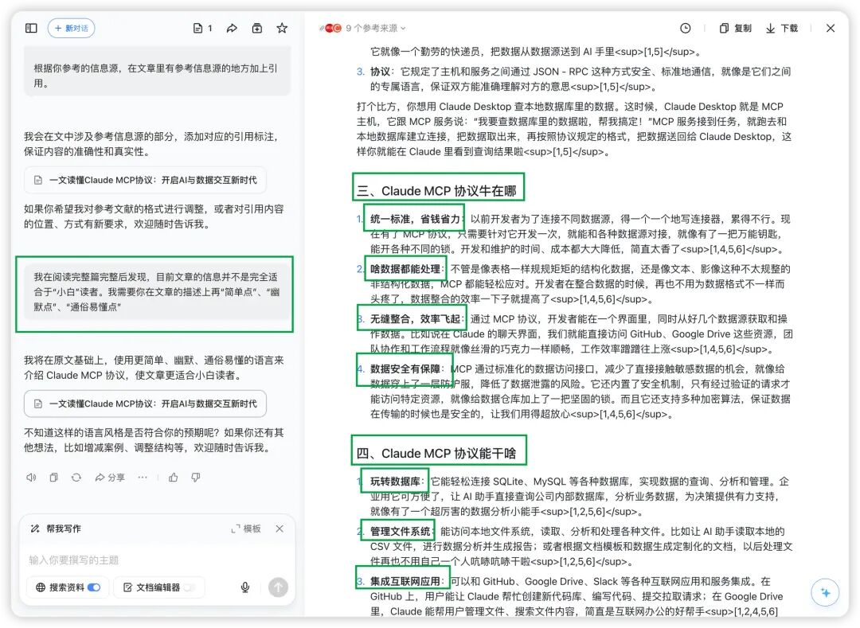
Task: Toggle the 文档编辑器 switch
Action: (190, 587)
